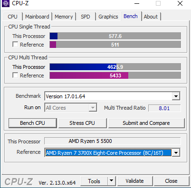Click the Stress CPU button
191x188 pixels.
[x=82, y=123]
